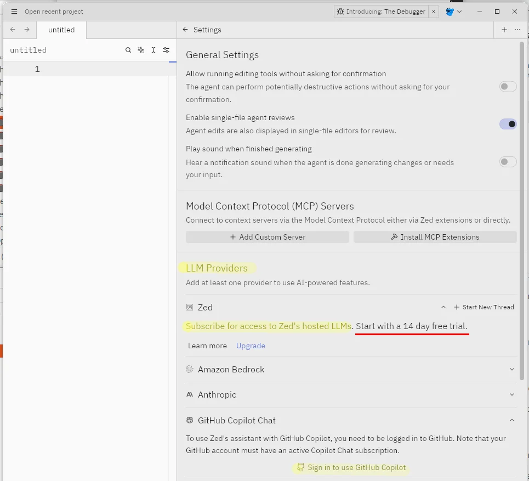The width and height of the screenshot is (529, 481).
Task: Minimize the Zed window
Action: tap(480, 12)
